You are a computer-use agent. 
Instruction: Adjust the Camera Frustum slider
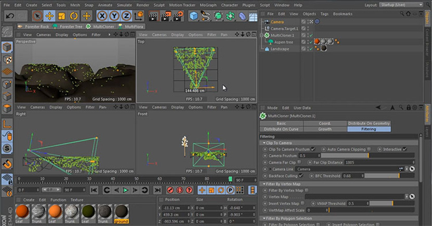[x=367, y=156]
